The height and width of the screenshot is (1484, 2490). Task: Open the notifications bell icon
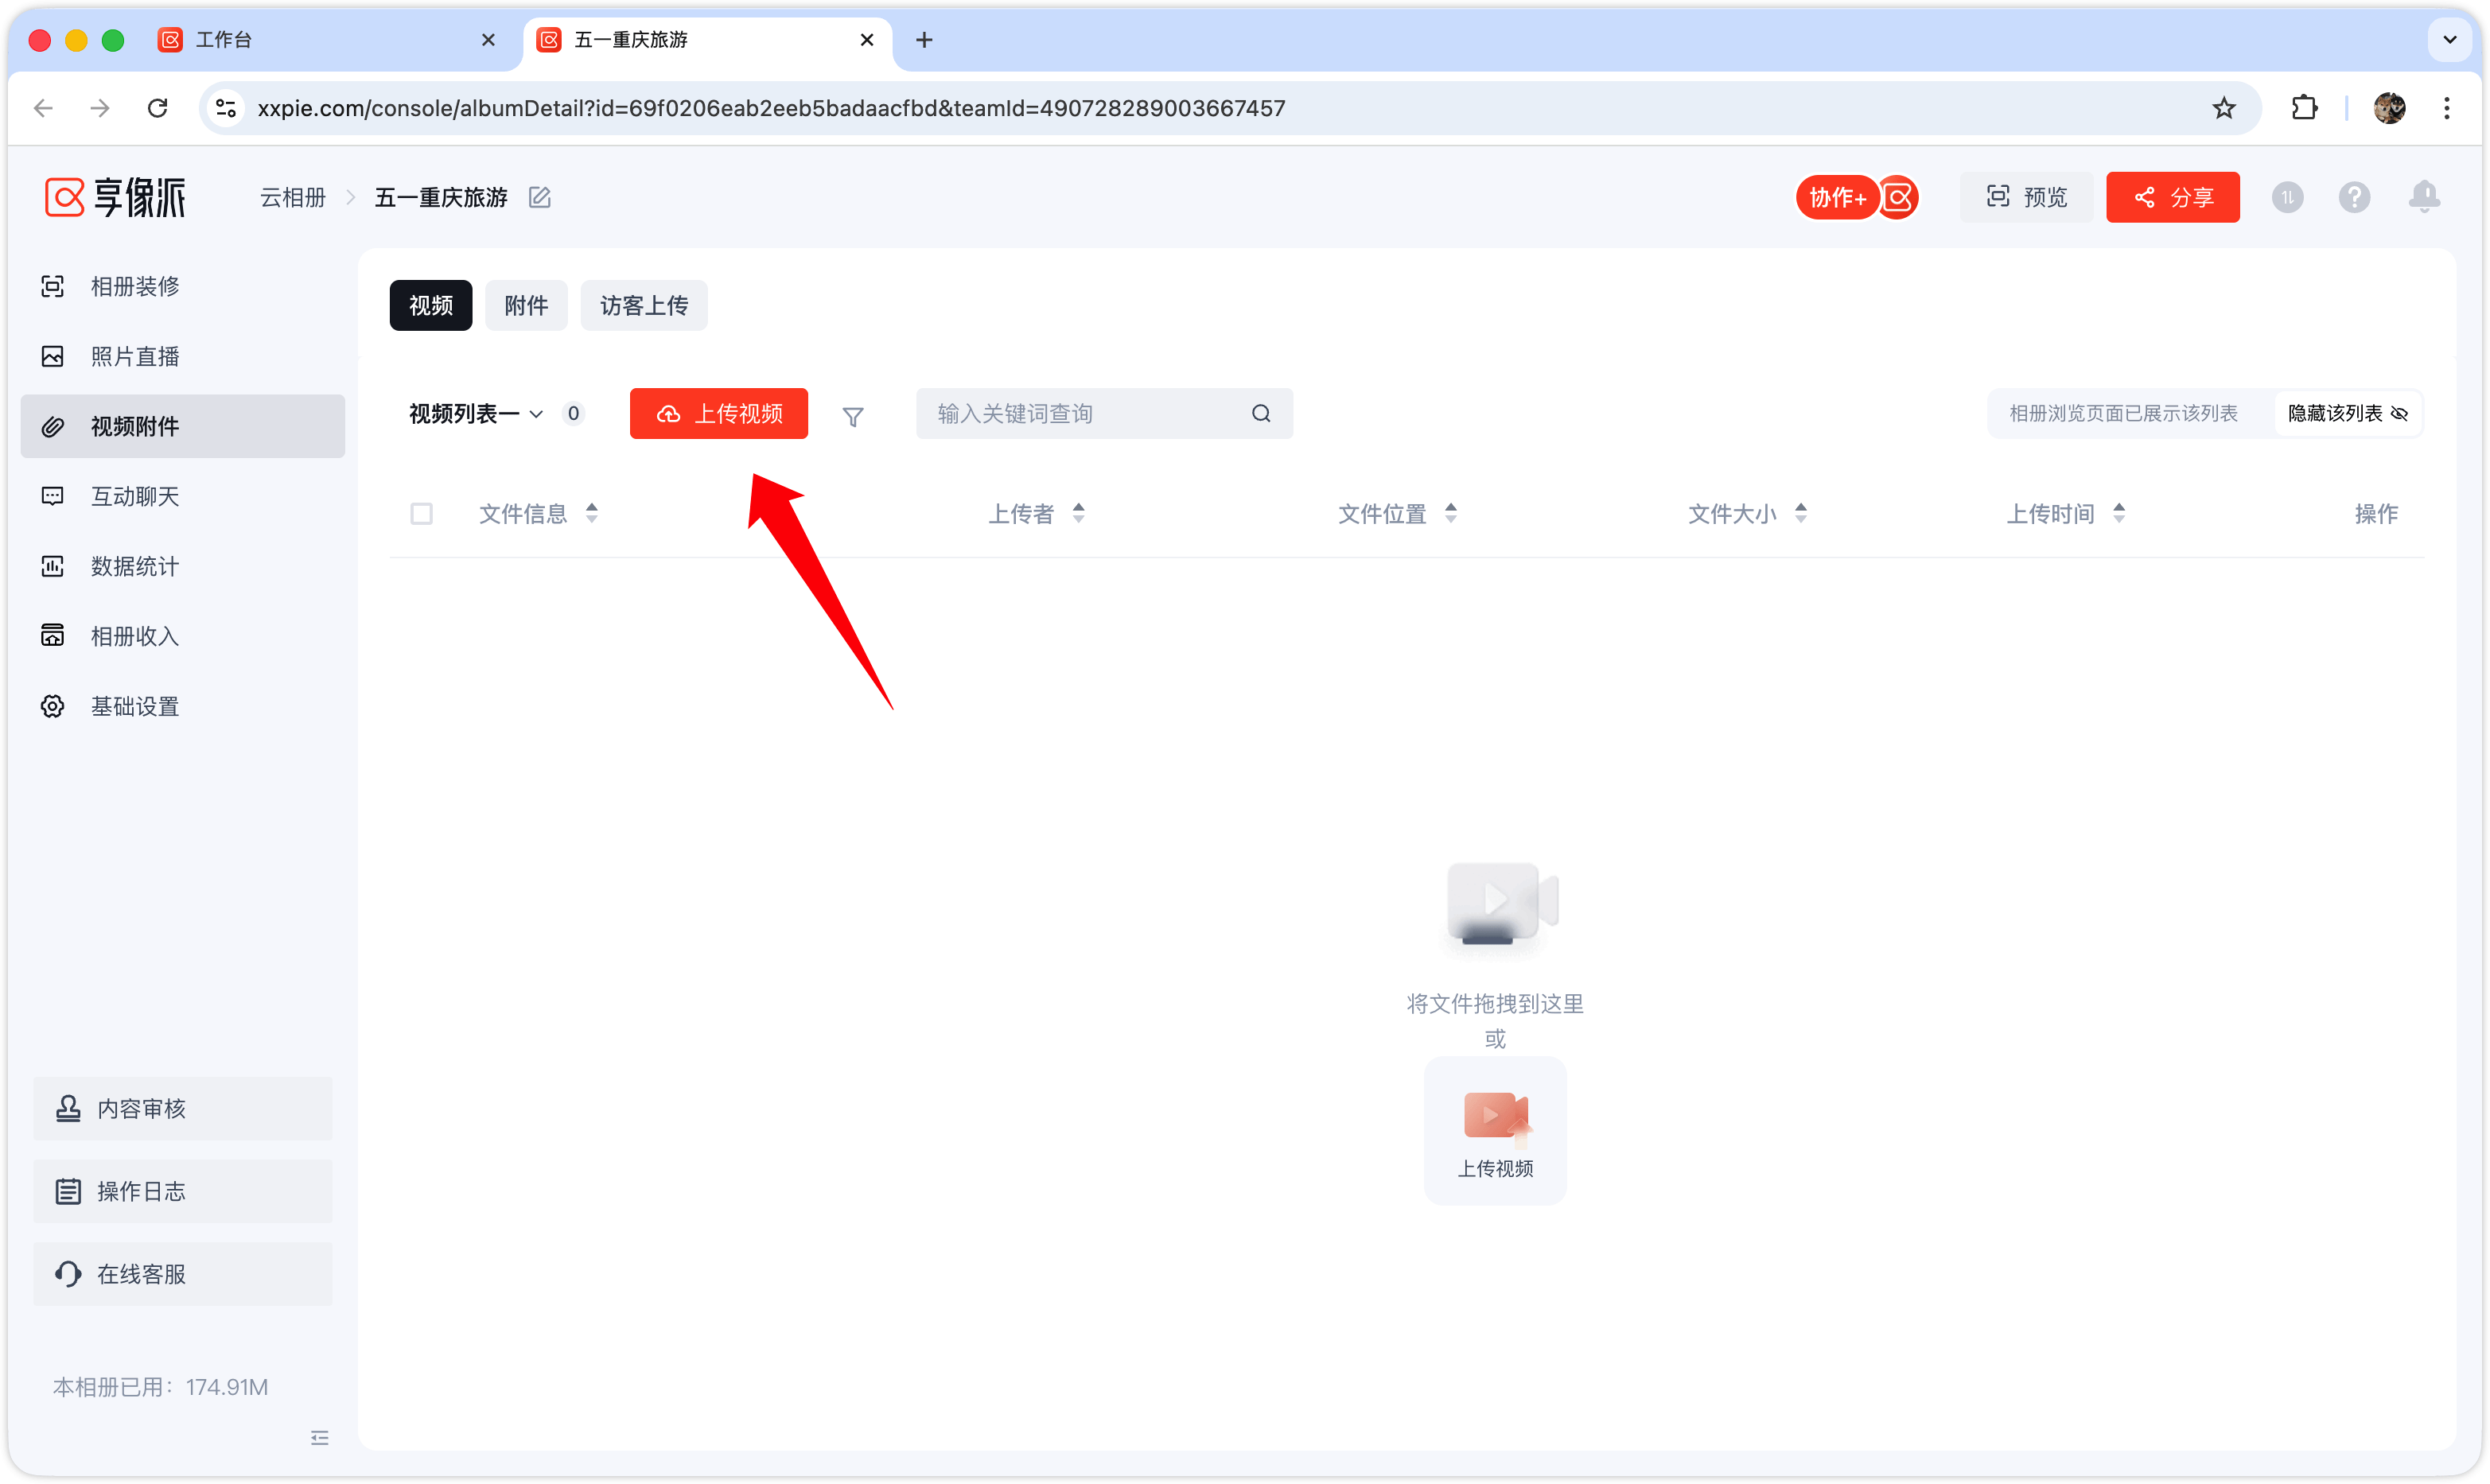point(2423,197)
